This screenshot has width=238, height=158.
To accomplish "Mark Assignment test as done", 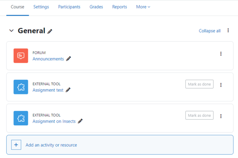I will (199, 84).
